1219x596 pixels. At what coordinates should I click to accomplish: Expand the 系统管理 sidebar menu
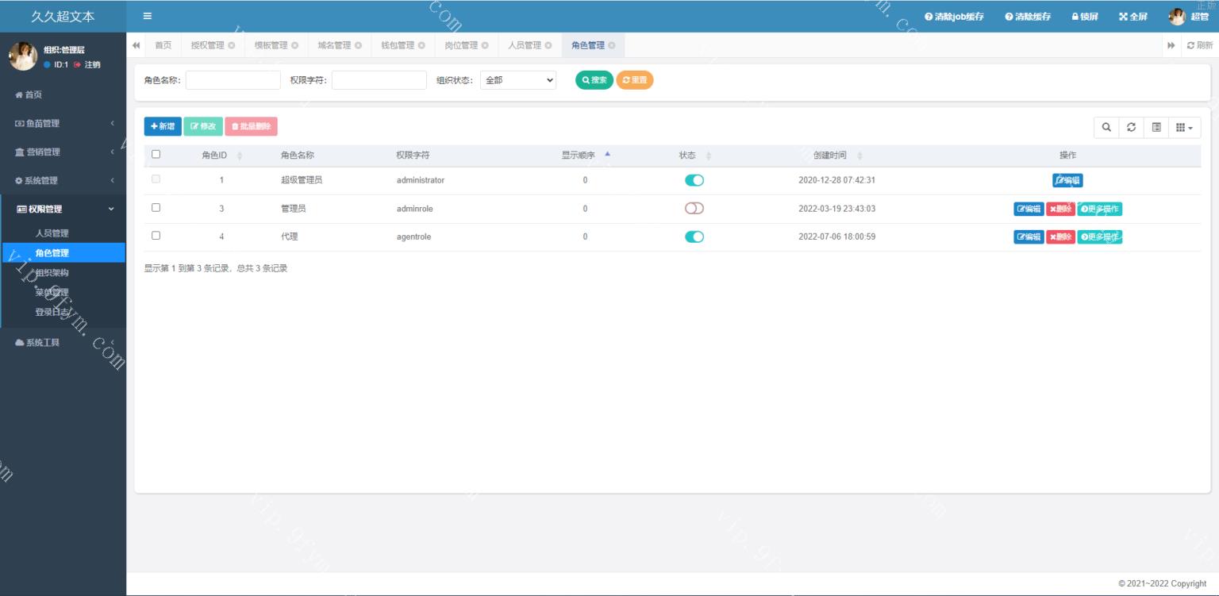pos(63,180)
